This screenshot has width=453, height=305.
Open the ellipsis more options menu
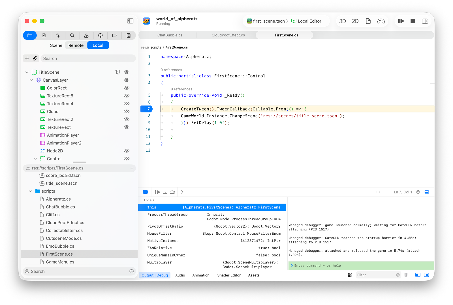[x=378, y=192]
